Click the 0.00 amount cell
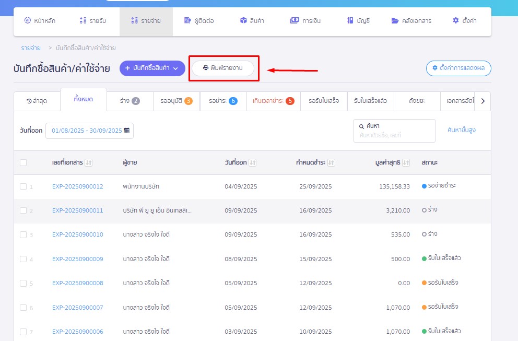Image resolution: width=518 pixels, height=341 pixels. (404, 283)
